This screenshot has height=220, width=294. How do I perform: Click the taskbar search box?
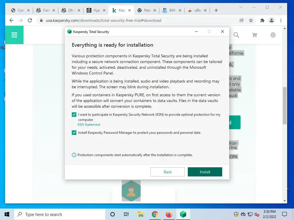(60, 214)
